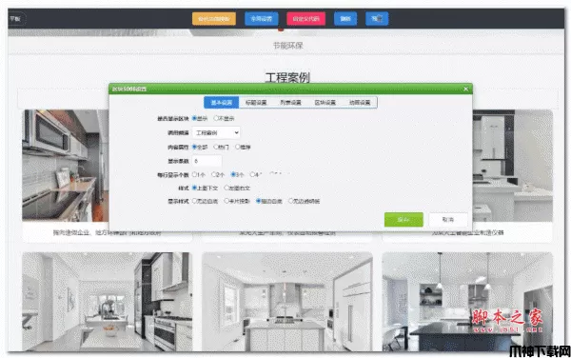
Task: Choose 推荐 for content attribute
Action: click(x=237, y=147)
